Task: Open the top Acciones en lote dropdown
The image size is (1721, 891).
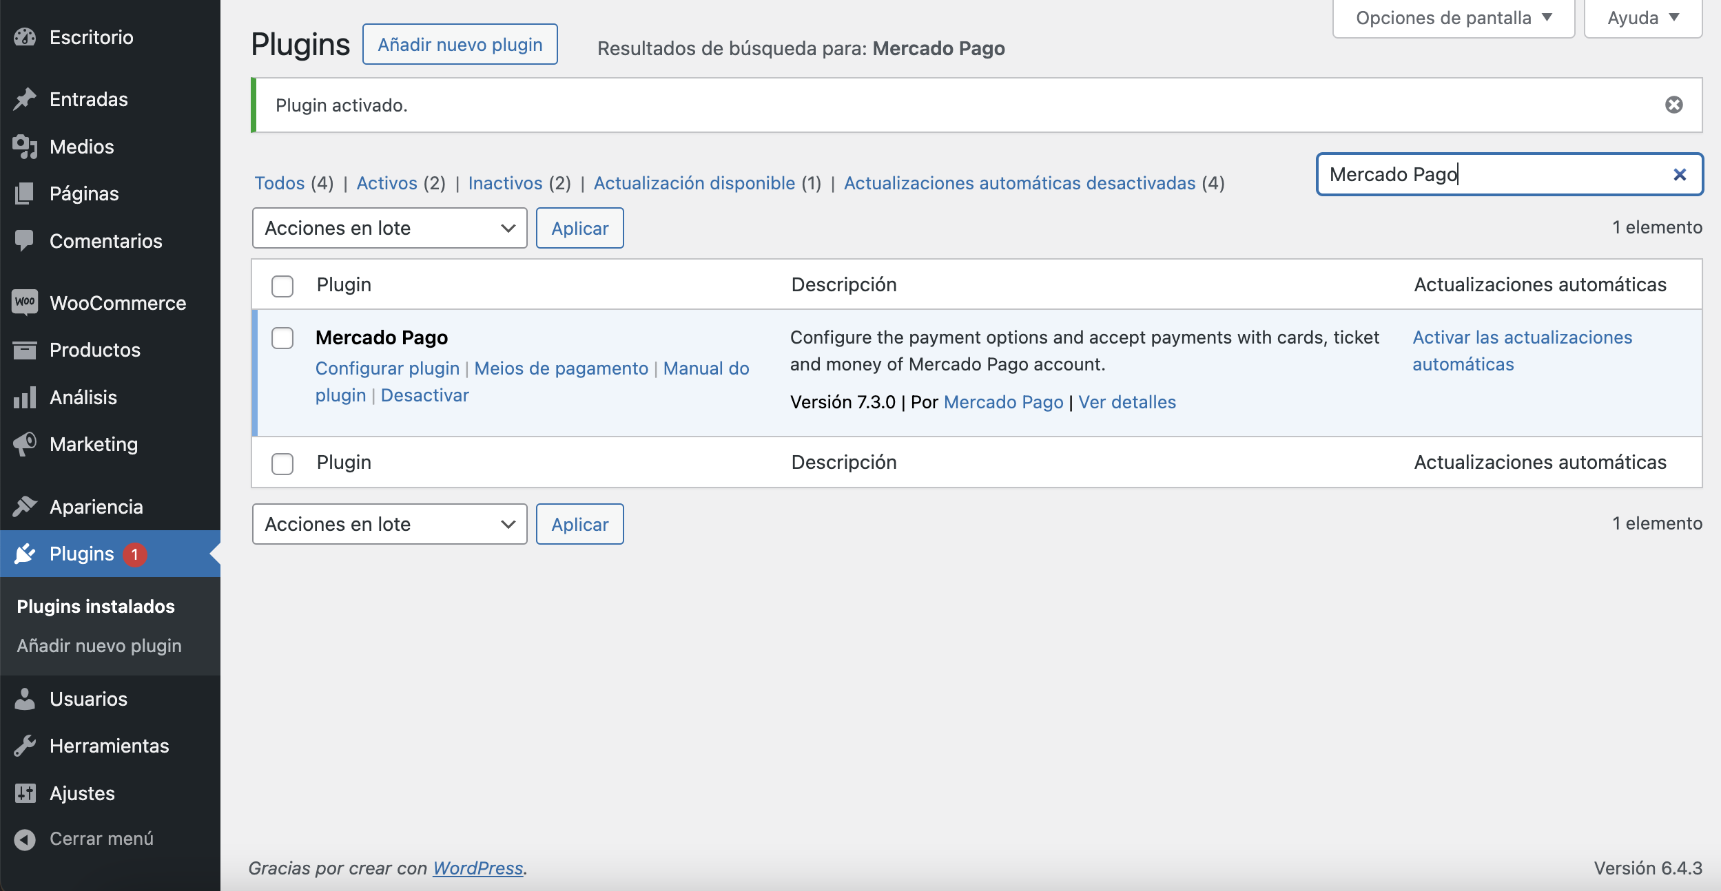Action: point(390,228)
